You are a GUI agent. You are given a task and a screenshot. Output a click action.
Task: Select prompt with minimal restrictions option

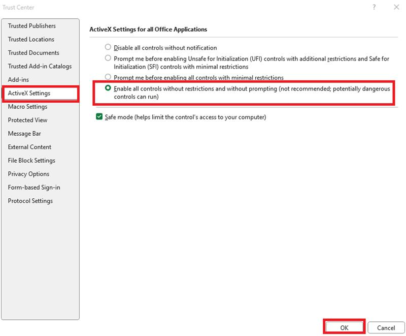pos(107,78)
